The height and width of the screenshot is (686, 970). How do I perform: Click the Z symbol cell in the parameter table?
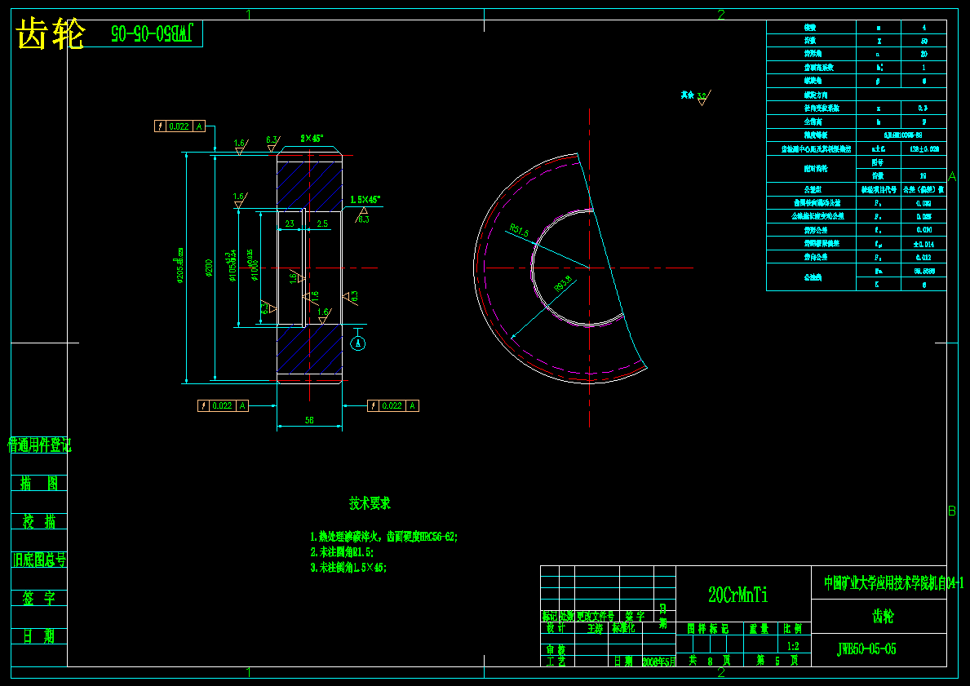[x=879, y=41]
